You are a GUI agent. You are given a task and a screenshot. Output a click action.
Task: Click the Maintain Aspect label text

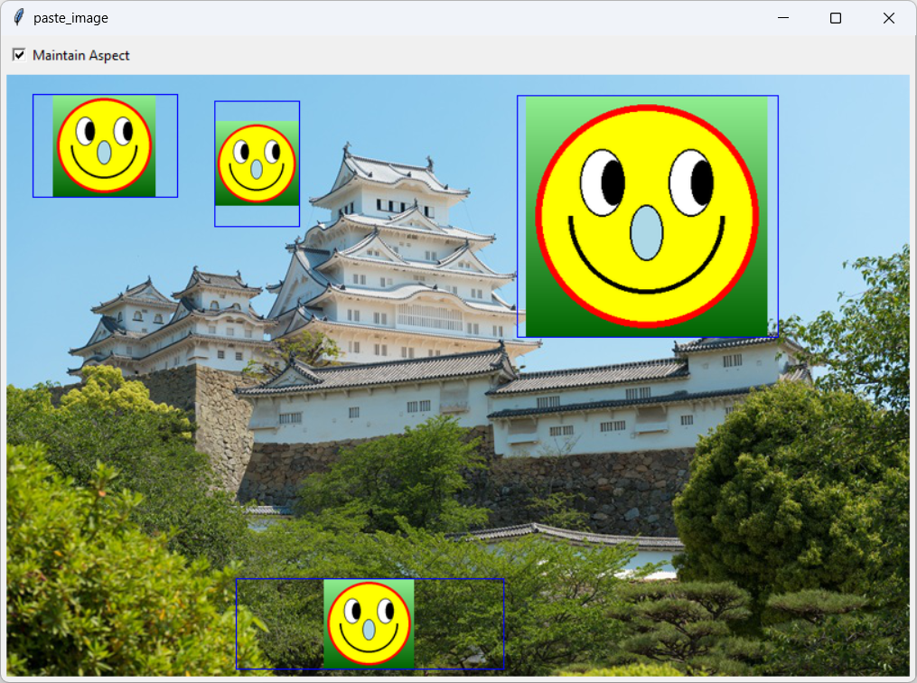pos(81,55)
